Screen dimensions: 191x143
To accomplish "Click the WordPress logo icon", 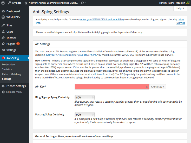I will [x=3, y=3].
